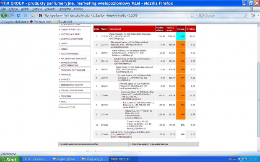Viewport: 260px width, 162px height.
Task: Click the Wypłata column header
Action: click(x=191, y=29)
